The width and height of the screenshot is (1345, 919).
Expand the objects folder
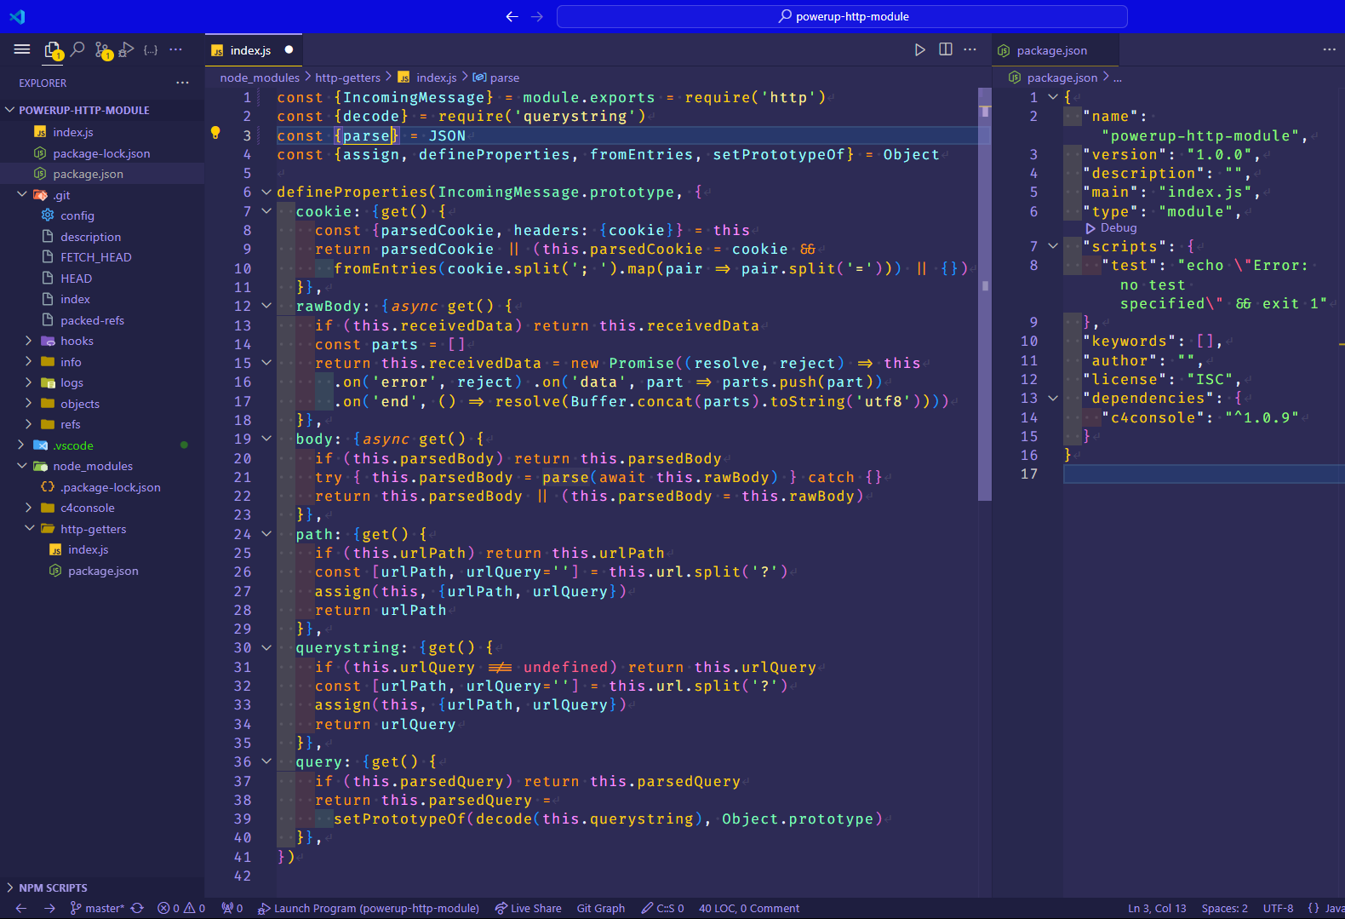(29, 403)
